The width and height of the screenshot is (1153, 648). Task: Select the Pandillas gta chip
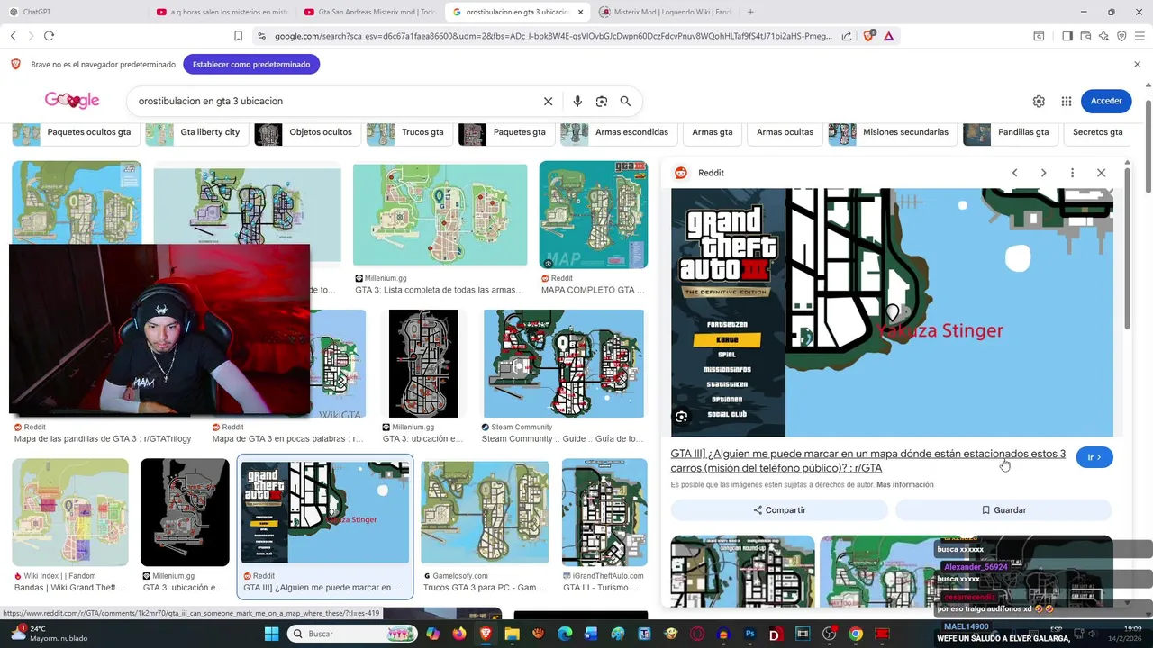tap(1010, 133)
